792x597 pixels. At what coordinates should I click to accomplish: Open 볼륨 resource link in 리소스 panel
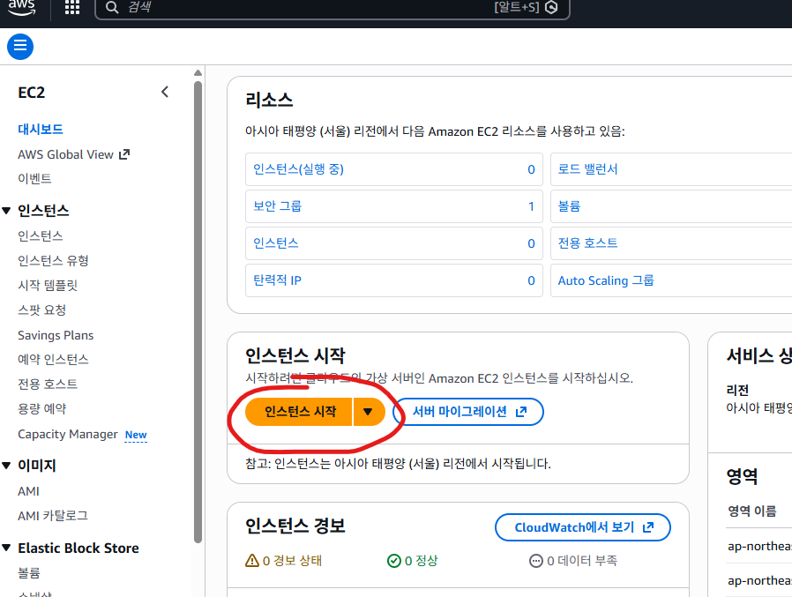[569, 206]
